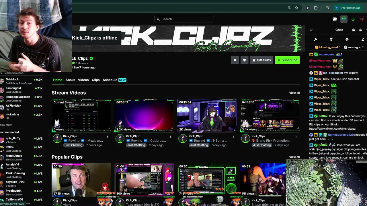Click the ticket icon in Kick header

click(x=335, y=19)
